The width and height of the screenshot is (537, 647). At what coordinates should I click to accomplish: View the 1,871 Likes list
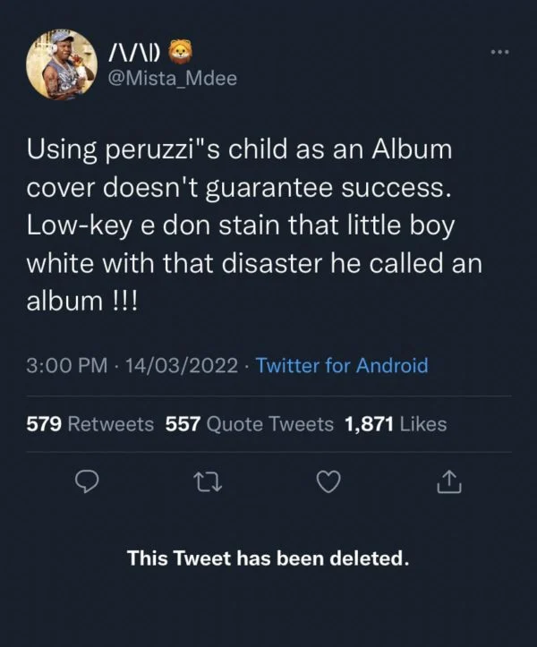(394, 423)
